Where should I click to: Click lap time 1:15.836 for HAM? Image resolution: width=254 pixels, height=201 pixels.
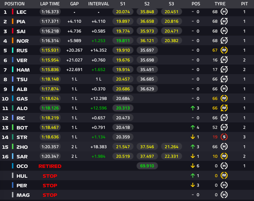point(50,70)
